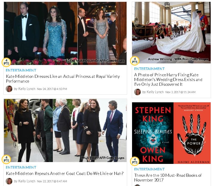Click Entertainment category above Royal Variety headline
The width and height of the screenshot is (212, 186).
click(x=21, y=70)
